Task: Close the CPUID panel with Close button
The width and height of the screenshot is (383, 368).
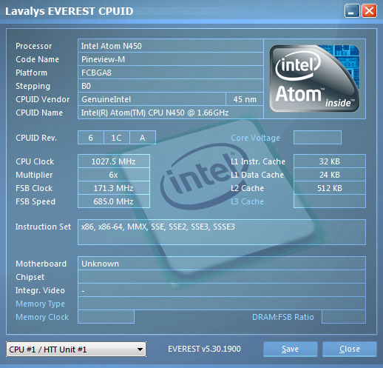Action: pyautogui.click(x=350, y=349)
